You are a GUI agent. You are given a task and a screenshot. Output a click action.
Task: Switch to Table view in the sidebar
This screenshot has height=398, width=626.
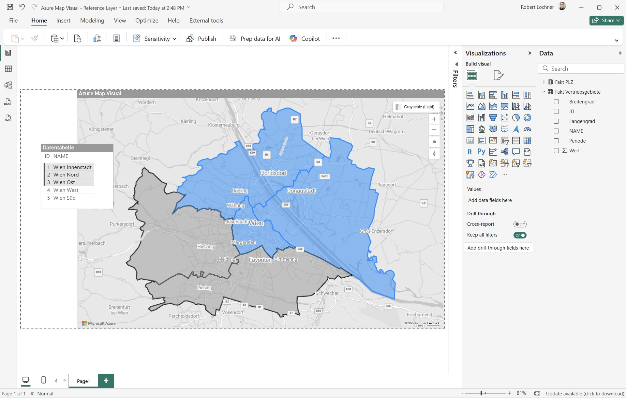[x=8, y=69]
